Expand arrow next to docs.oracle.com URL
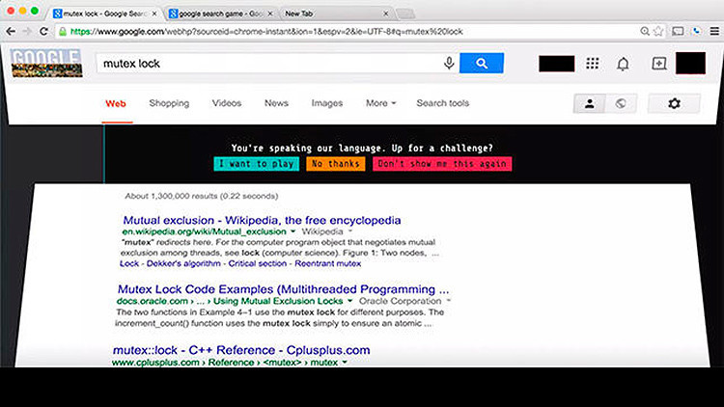Viewport: 724px width, 407px height. 349,301
